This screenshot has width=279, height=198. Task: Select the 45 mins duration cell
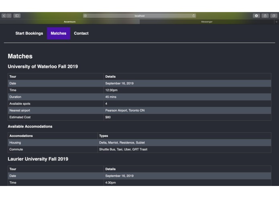[x=187, y=97]
